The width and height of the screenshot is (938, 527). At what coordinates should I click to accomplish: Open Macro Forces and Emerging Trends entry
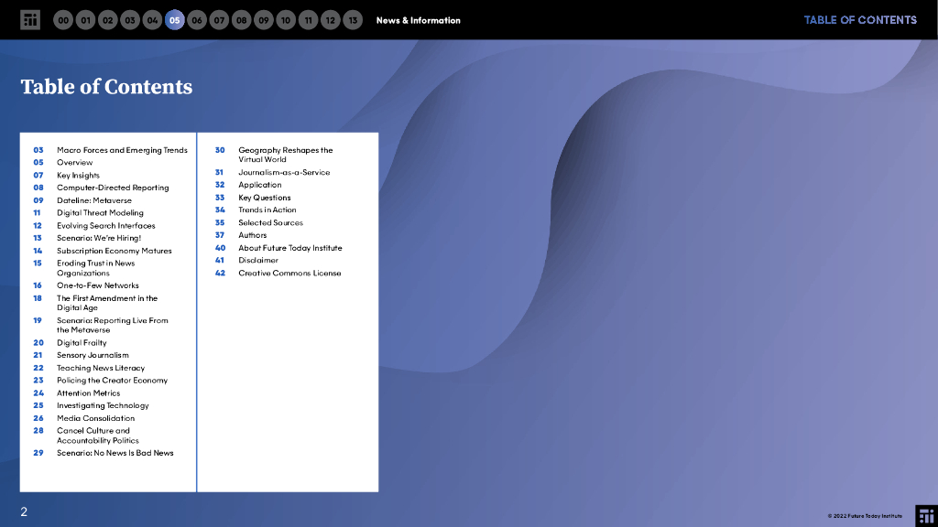tap(122, 150)
